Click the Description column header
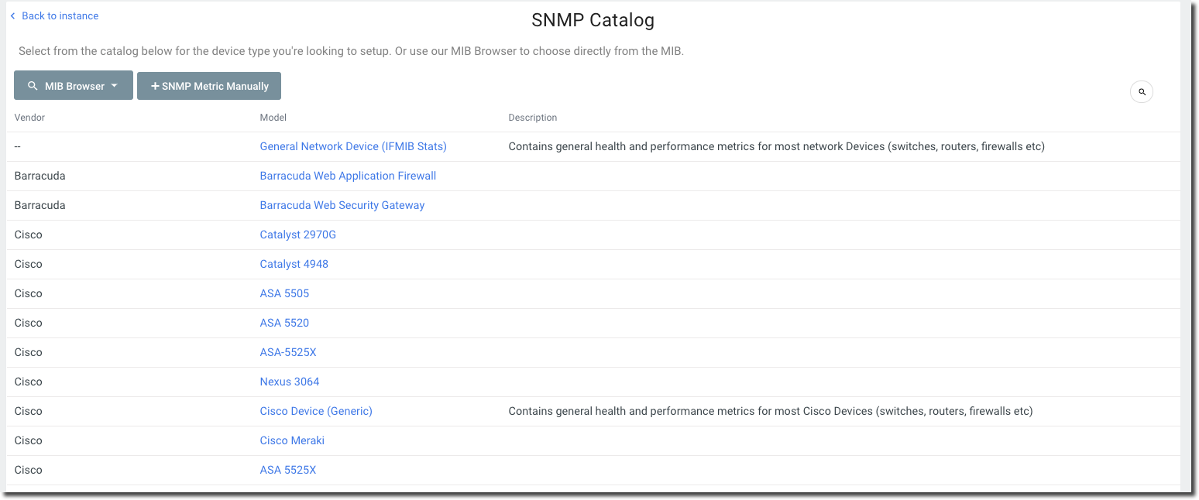Screen dimensions: 1199x500 [x=533, y=118]
